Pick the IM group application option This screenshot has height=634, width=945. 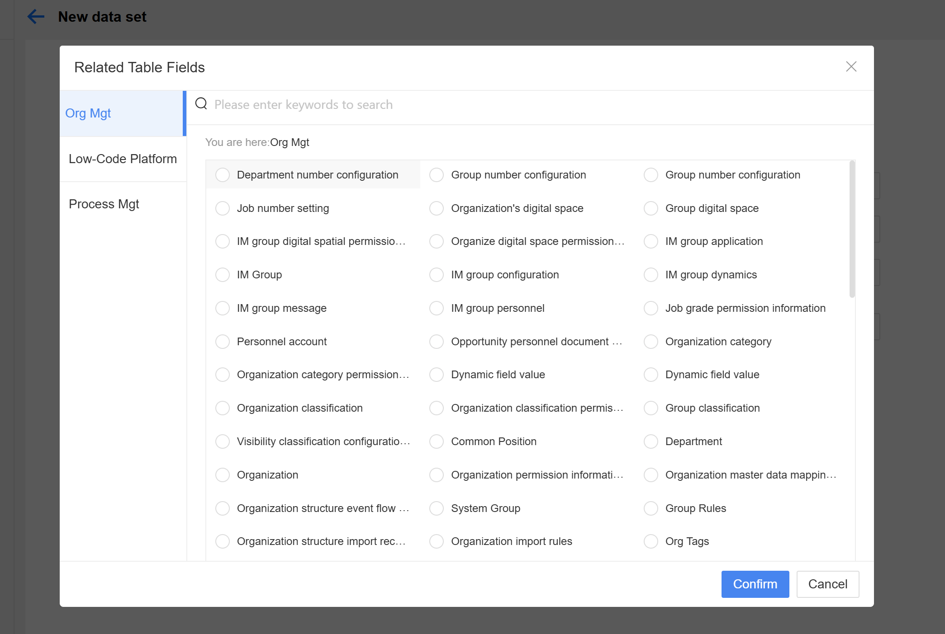[651, 241]
